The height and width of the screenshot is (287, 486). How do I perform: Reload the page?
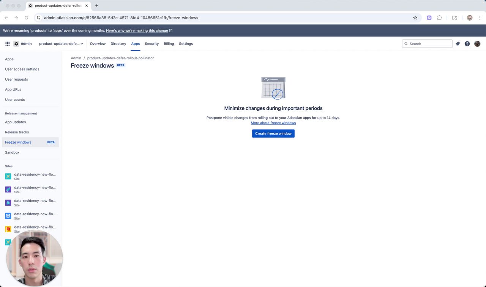27,18
